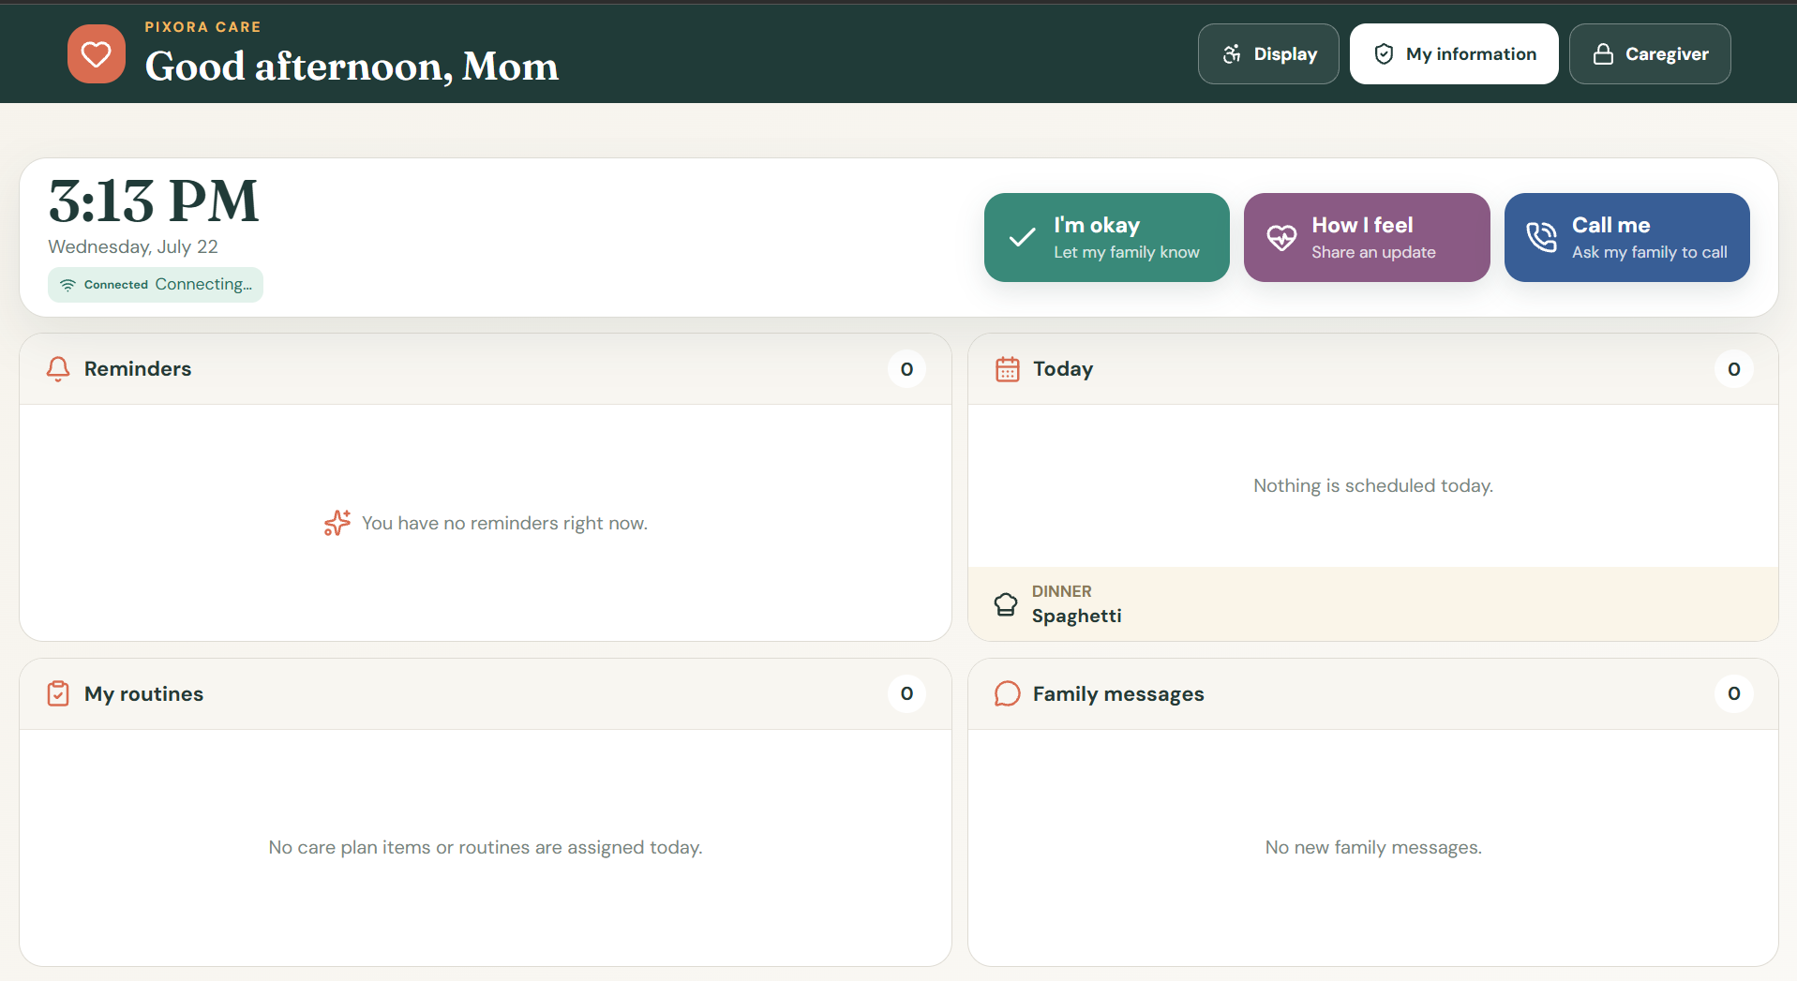Click the Reminders heading
The width and height of the screenshot is (1797, 981).
click(x=138, y=369)
